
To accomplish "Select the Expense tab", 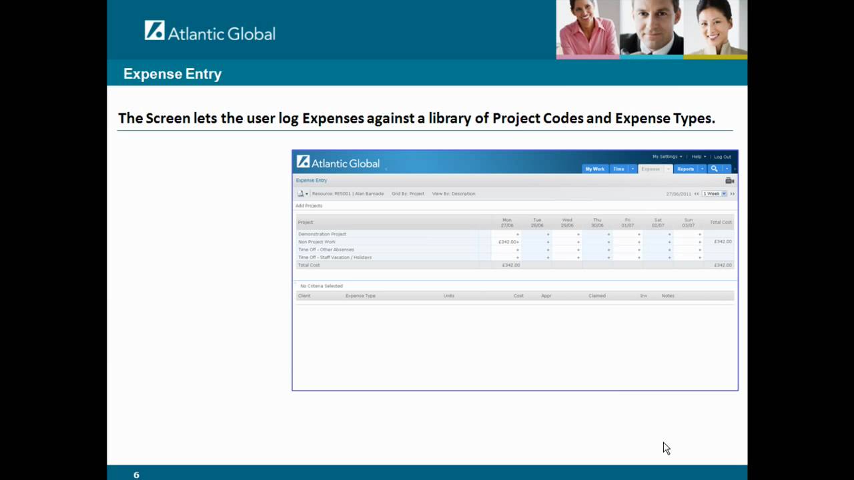I will click(651, 169).
